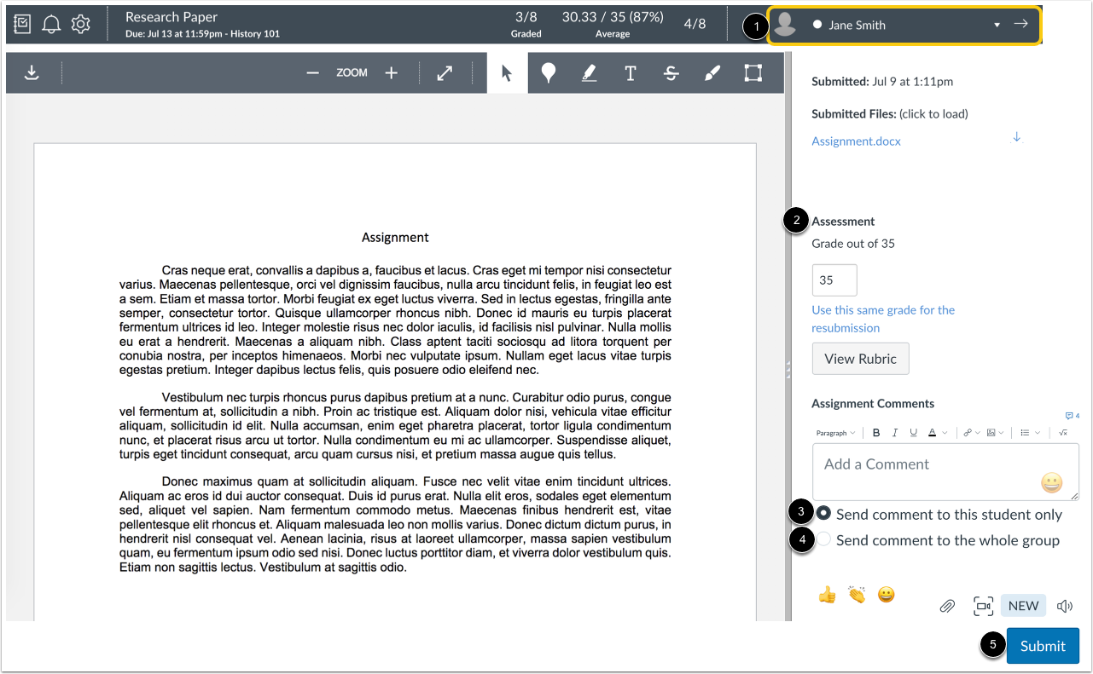Insert a math equation in the comment
This screenshot has width=1093, height=674.
tap(1062, 432)
